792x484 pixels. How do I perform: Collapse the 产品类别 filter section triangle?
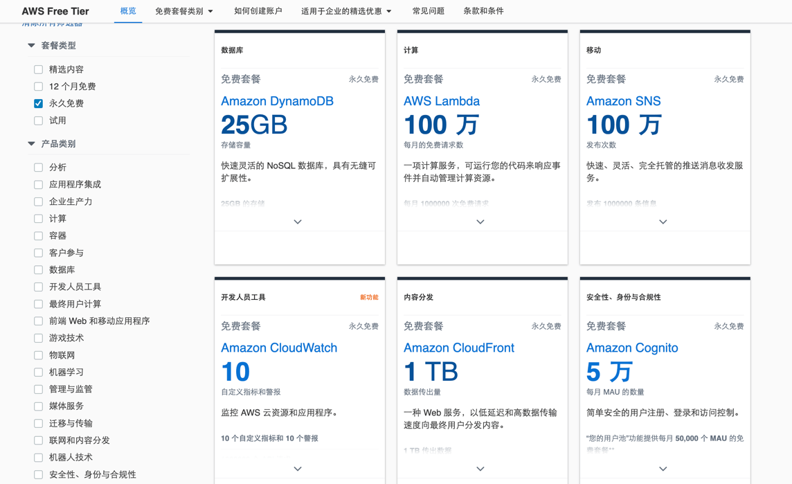[x=31, y=144]
